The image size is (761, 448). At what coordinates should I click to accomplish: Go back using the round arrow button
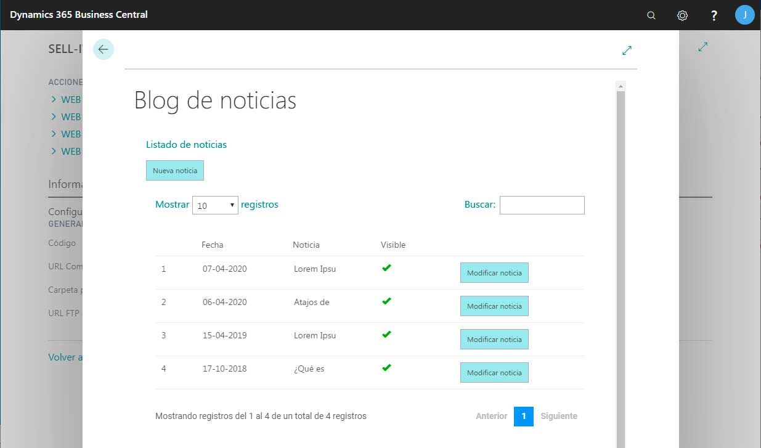[x=104, y=49]
